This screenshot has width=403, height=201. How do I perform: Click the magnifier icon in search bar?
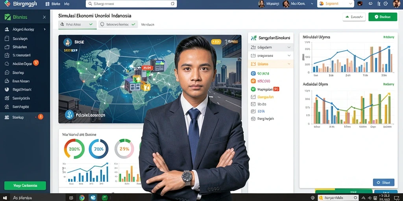pos(90,4)
